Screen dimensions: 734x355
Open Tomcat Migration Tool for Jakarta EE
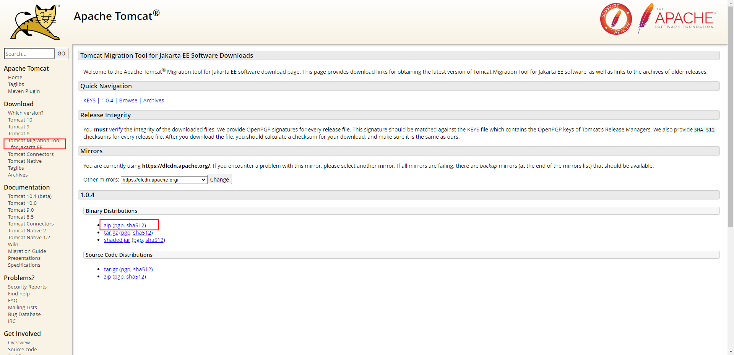(x=34, y=144)
